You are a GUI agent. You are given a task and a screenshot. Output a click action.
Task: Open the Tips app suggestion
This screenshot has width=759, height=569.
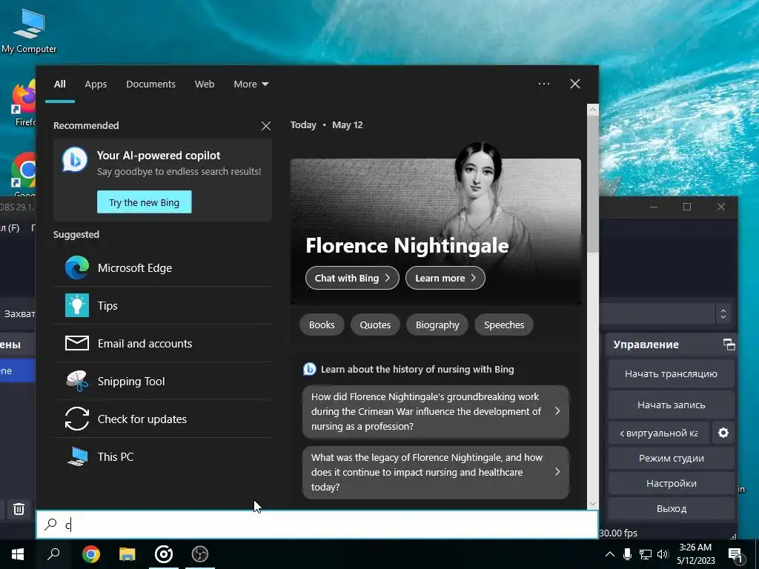(162, 305)
